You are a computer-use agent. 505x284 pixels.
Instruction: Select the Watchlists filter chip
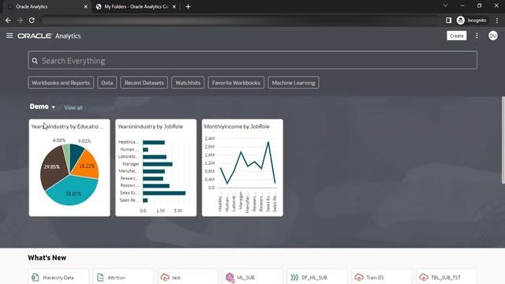pyautogui.click(x=188, y=83)
